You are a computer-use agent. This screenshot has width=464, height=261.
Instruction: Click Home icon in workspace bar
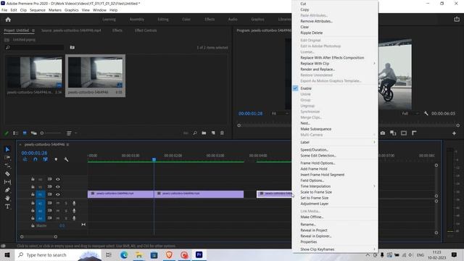pos(8,20)
